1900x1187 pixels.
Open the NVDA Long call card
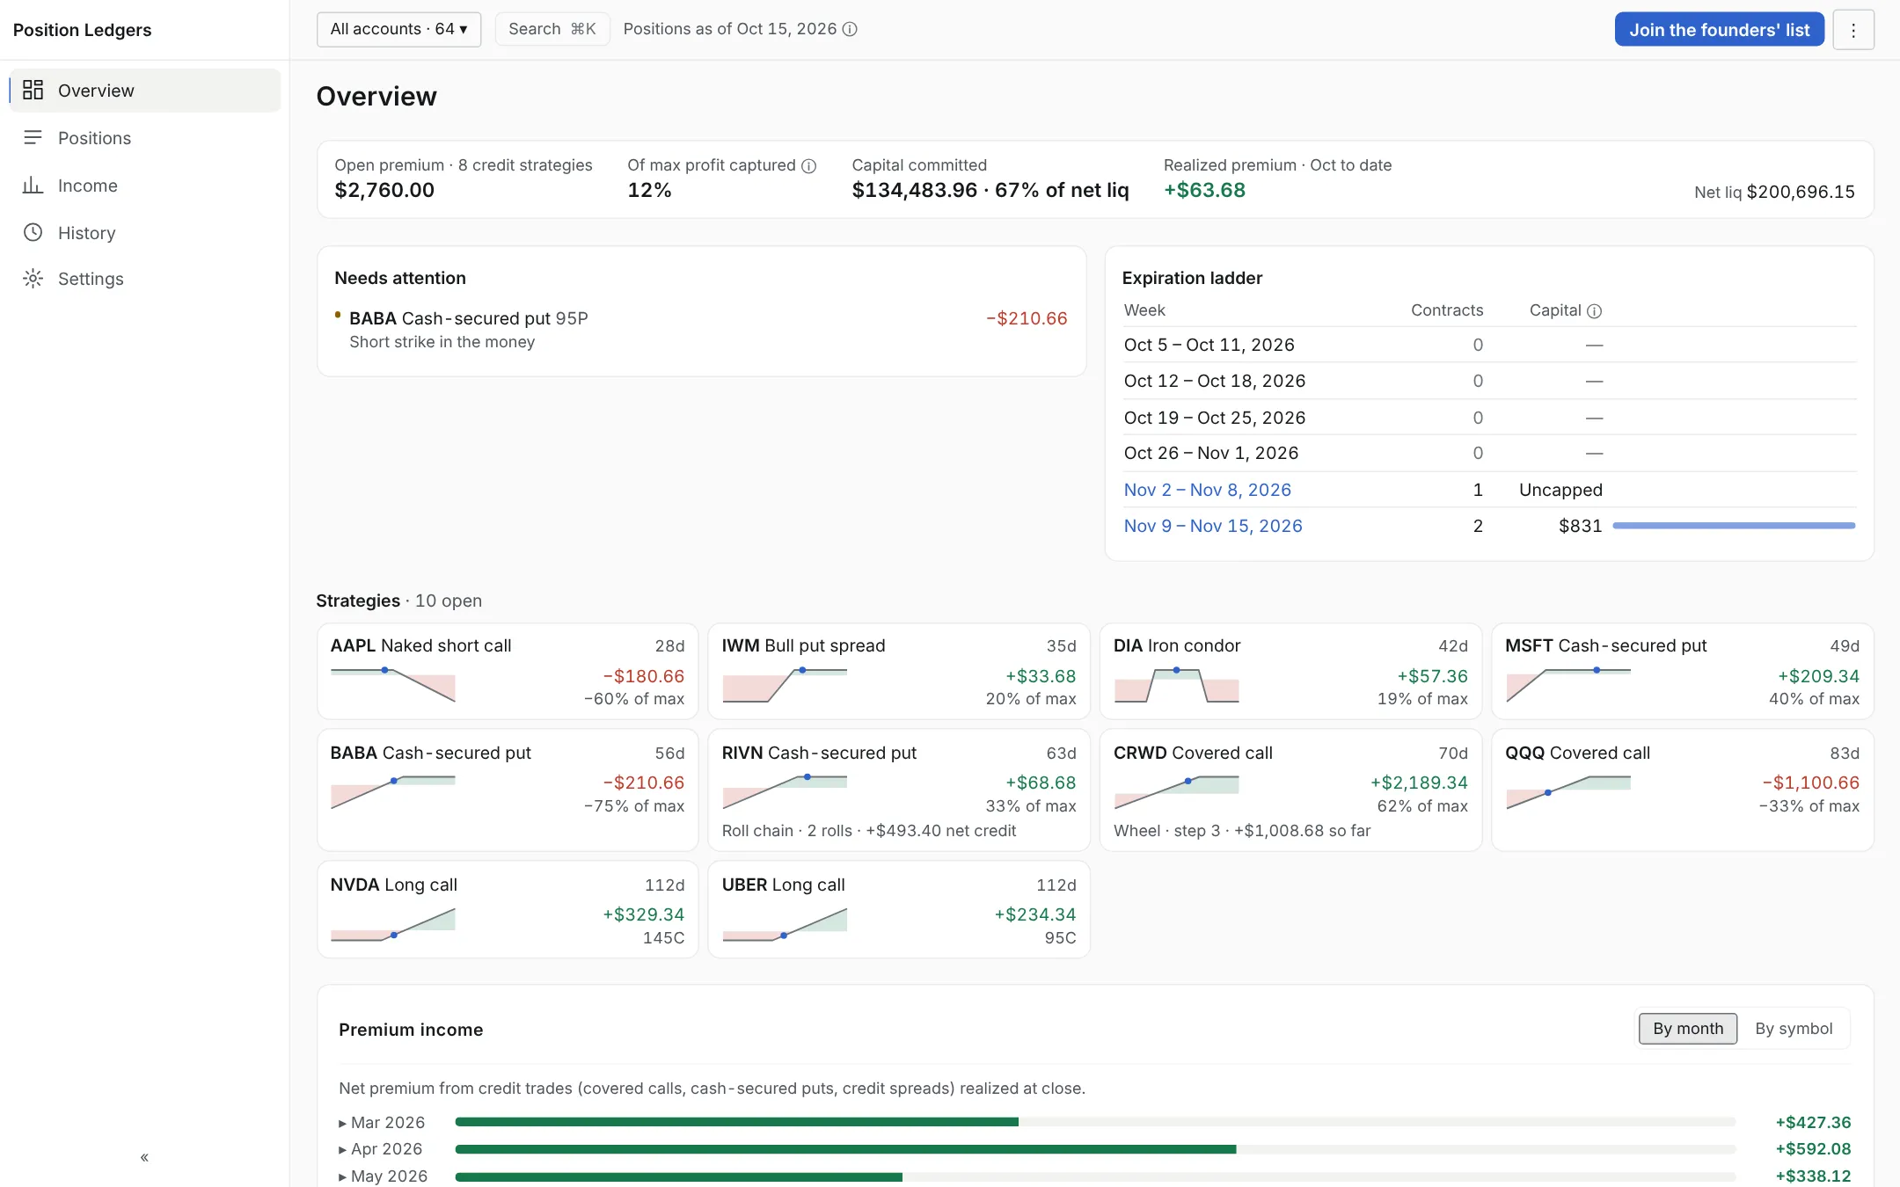(x=508, y=909)
